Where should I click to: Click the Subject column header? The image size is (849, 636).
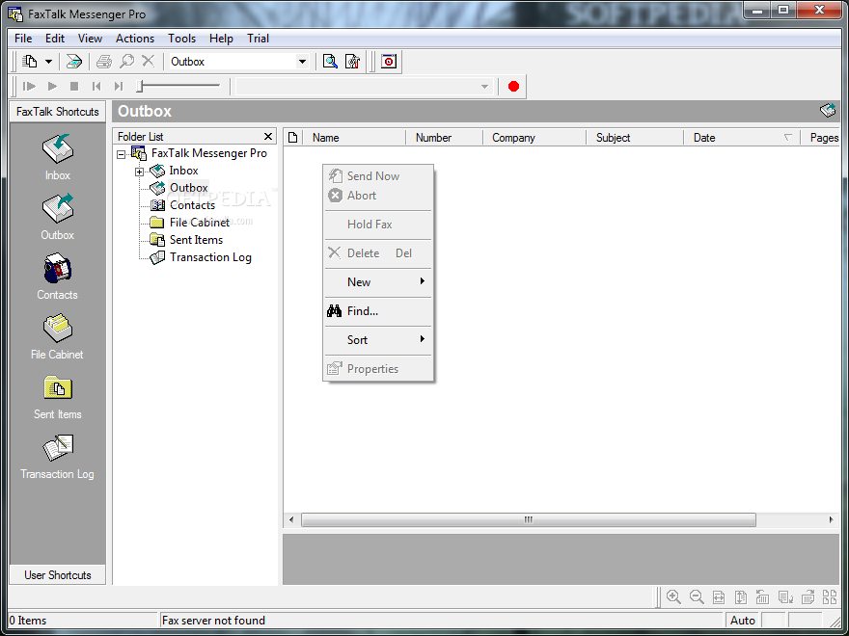click(635, 138)
